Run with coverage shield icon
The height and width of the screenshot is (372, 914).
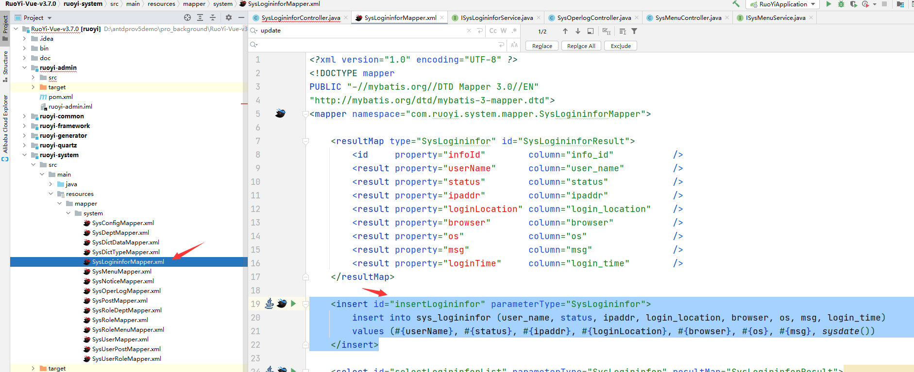tap(853, 4)
